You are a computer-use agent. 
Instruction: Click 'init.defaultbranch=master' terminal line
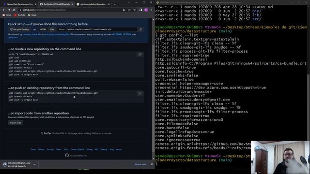pyautogui.click(x=184, y=91)
